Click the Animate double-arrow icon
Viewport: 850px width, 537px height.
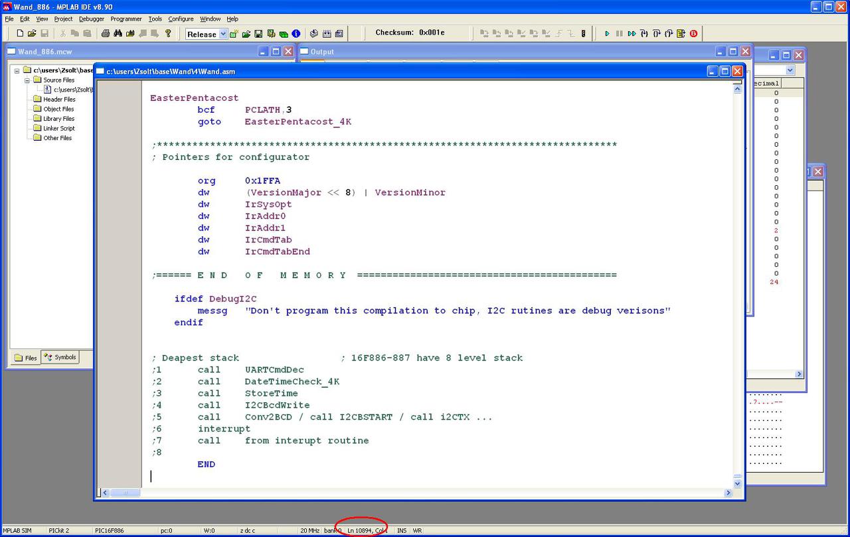pyautogui.click(x=632, y=33)
